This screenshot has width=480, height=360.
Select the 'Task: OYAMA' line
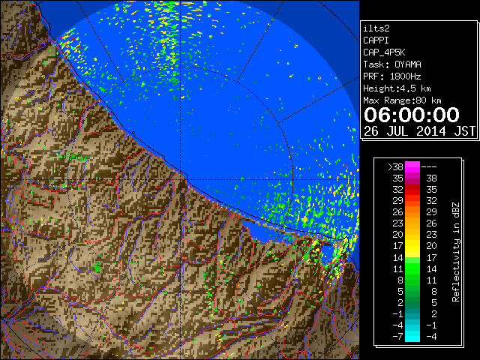392,64
